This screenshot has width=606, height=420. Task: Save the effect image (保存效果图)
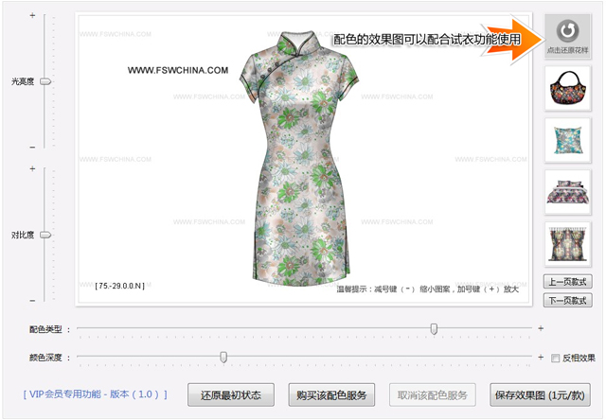[539, 394]
